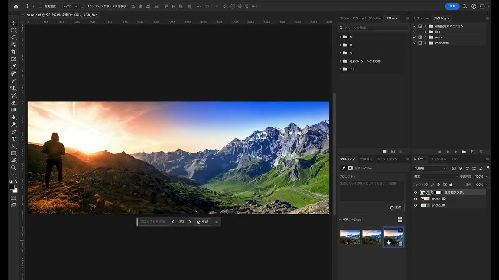Select the Type tool

(13, 139)
